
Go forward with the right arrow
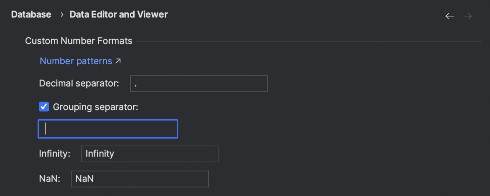pyautogui.click(x=468, y=16)
